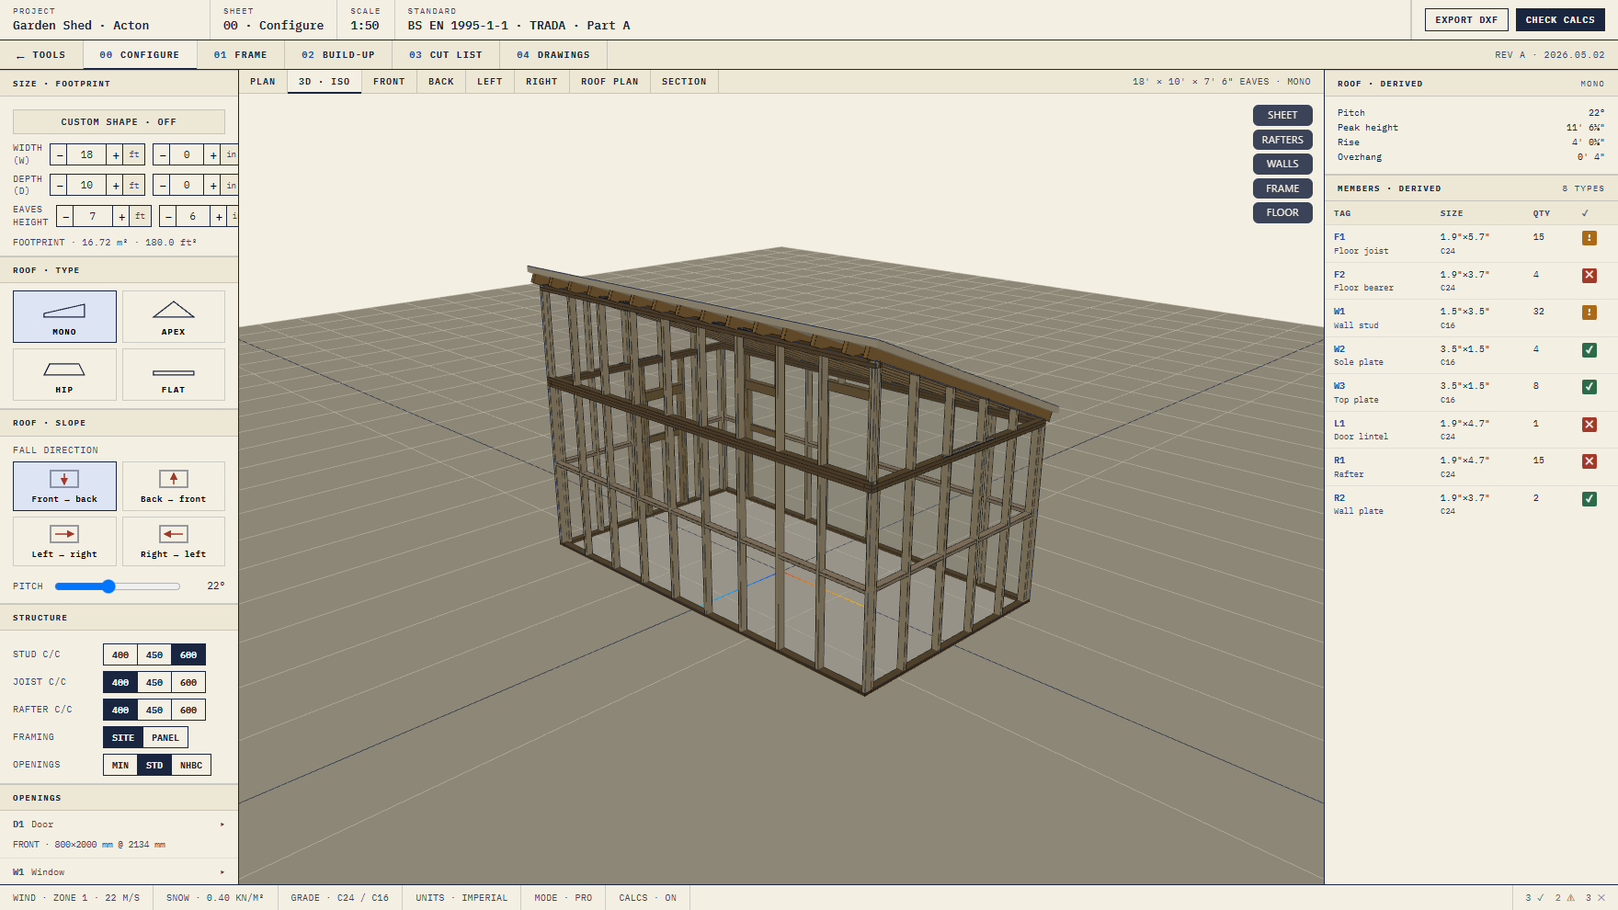The height and width of the screenshot is (910, 1618).
Task: Click the R1 Rafter fail status icon
Action: click(x=1590, y=461)
